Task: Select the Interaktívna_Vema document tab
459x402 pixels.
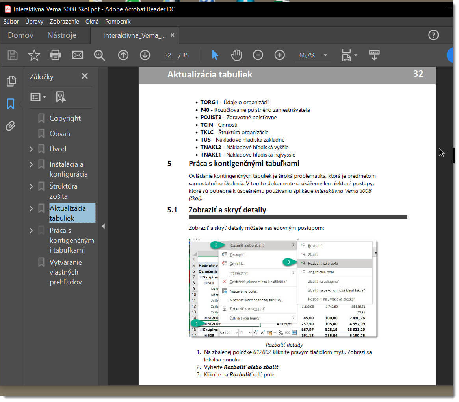Action: click(x=134, y=35)
